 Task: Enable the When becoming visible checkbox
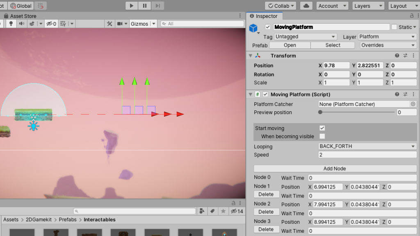(x=322, y=136)
